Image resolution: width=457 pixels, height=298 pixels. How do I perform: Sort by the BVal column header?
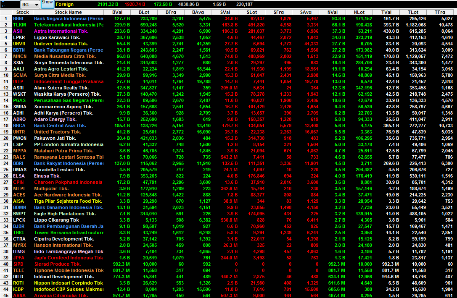pos(117,12)
